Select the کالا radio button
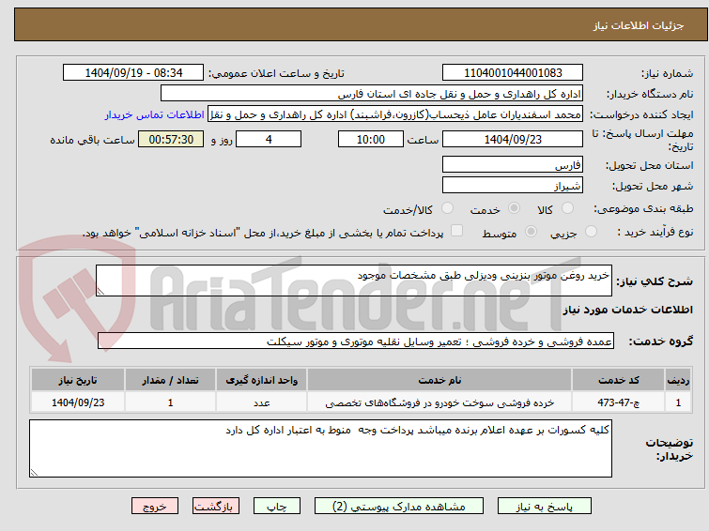The width and height of the screenshot is (709, 531). [567, 208]
